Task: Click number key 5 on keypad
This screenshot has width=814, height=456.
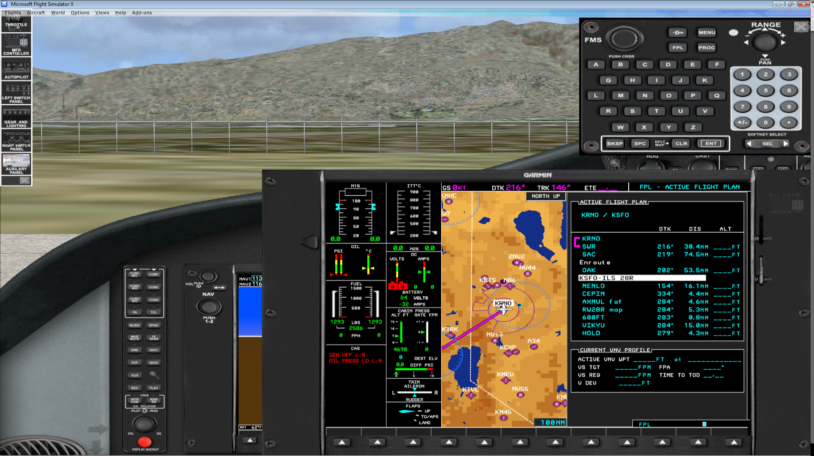Action: [765, 90]
